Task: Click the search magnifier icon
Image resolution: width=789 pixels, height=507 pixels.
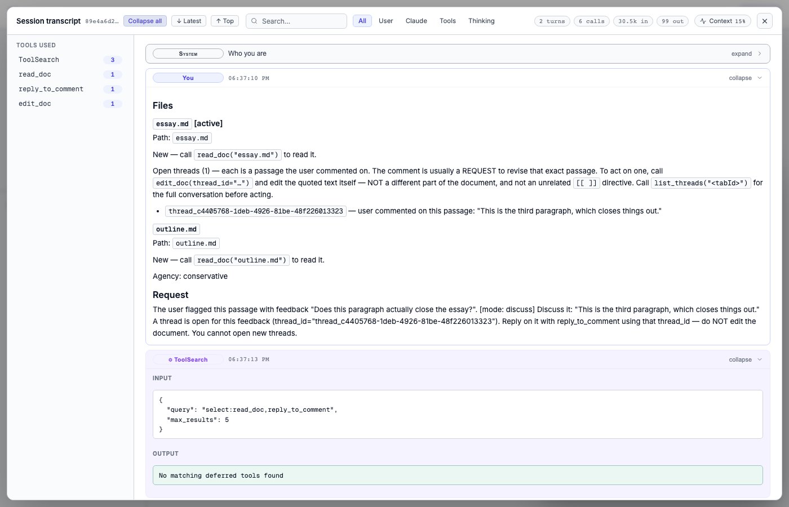Action: [x=254, y=21]
